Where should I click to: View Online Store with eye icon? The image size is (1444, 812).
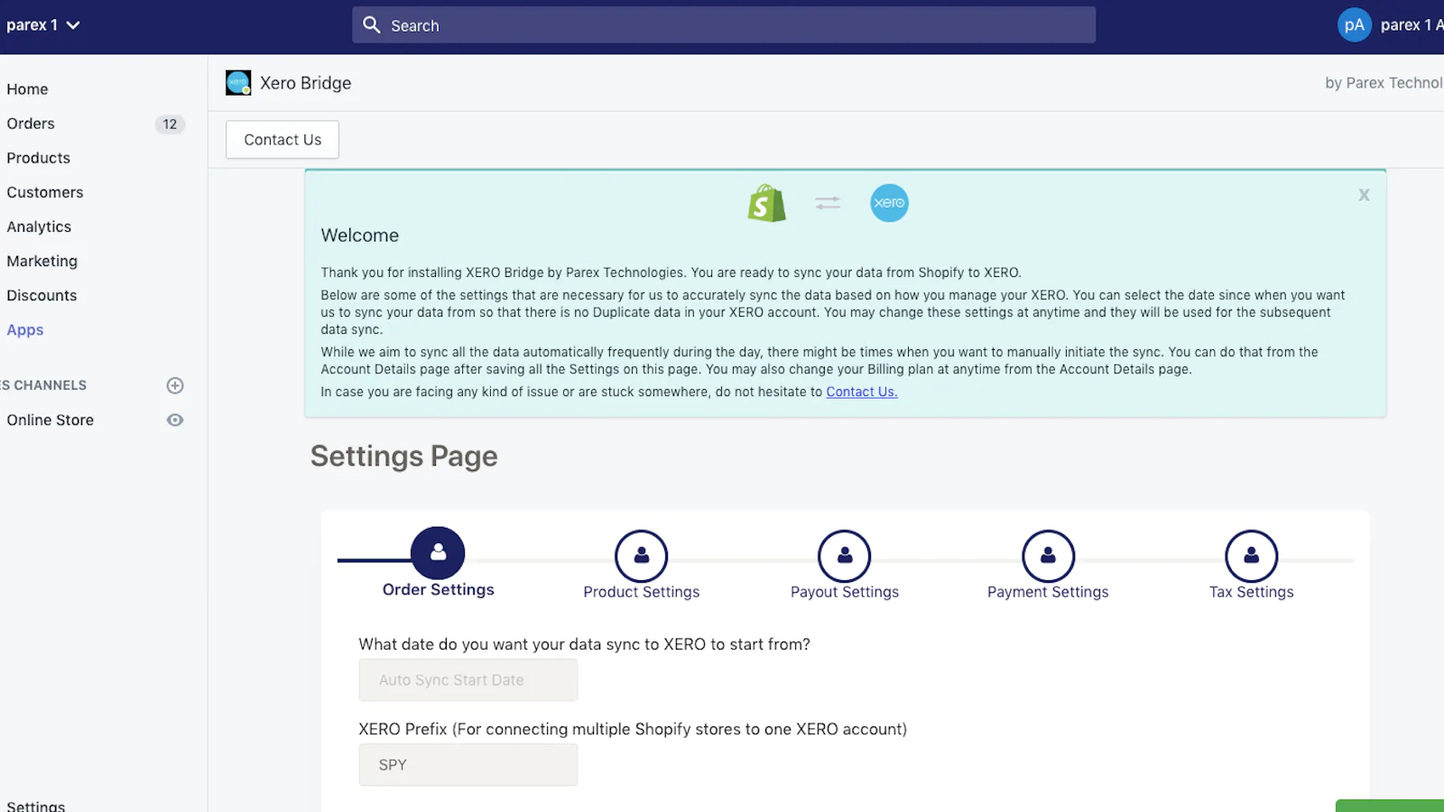coord(175,420)
